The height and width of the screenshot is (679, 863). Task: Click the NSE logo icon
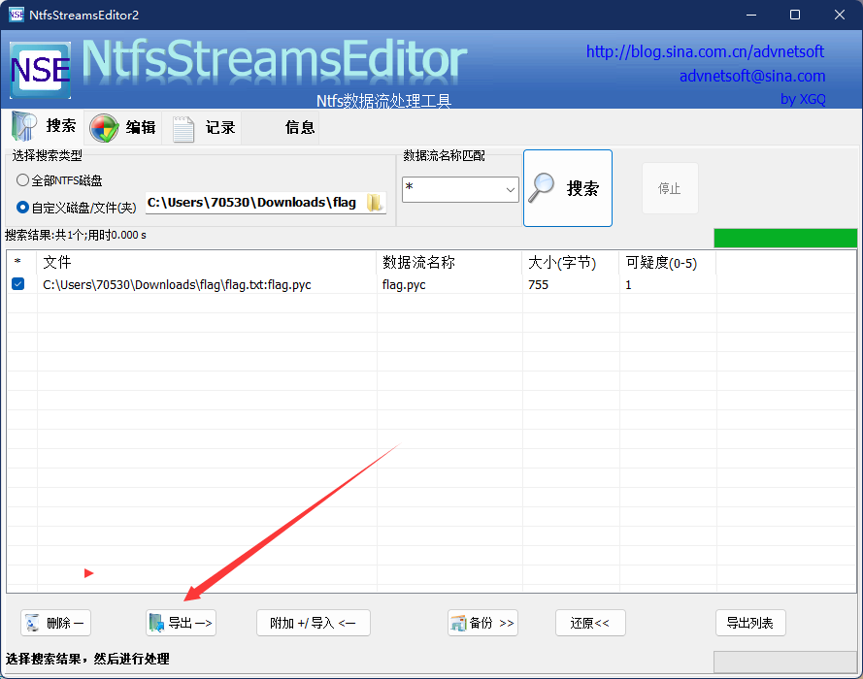(40, 71)
